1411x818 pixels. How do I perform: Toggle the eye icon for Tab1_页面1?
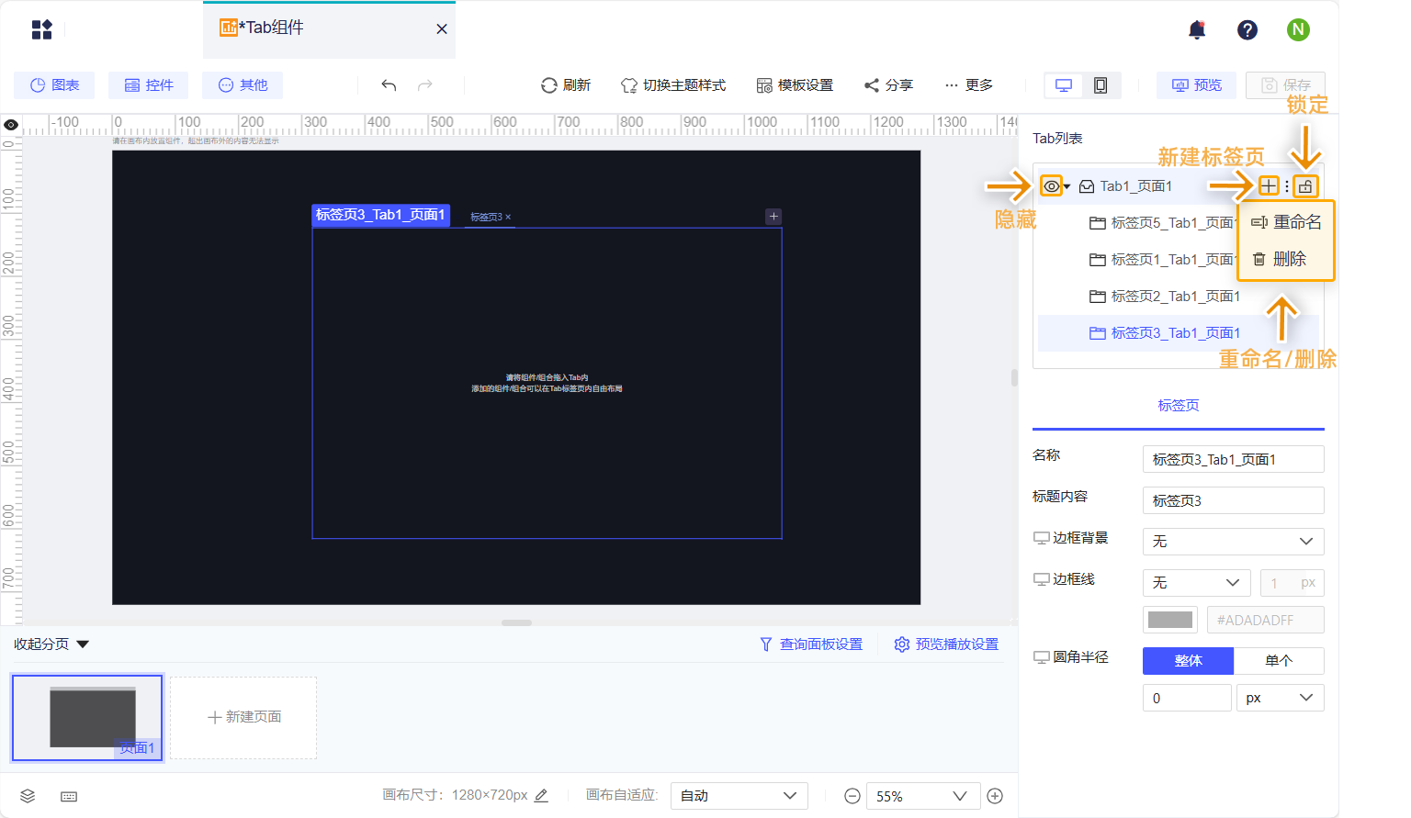pos(1051,186)
